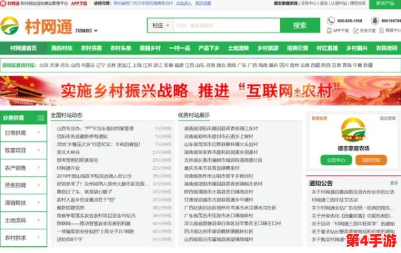Viewport: 401px width, 253px height.
Task: Open village 重庆市奉节县青龙镇覃家村
Action: 212,168
